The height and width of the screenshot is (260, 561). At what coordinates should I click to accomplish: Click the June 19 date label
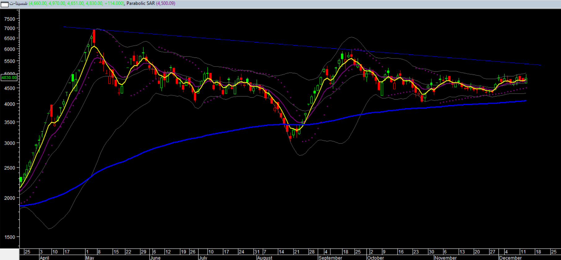[183, 252]
